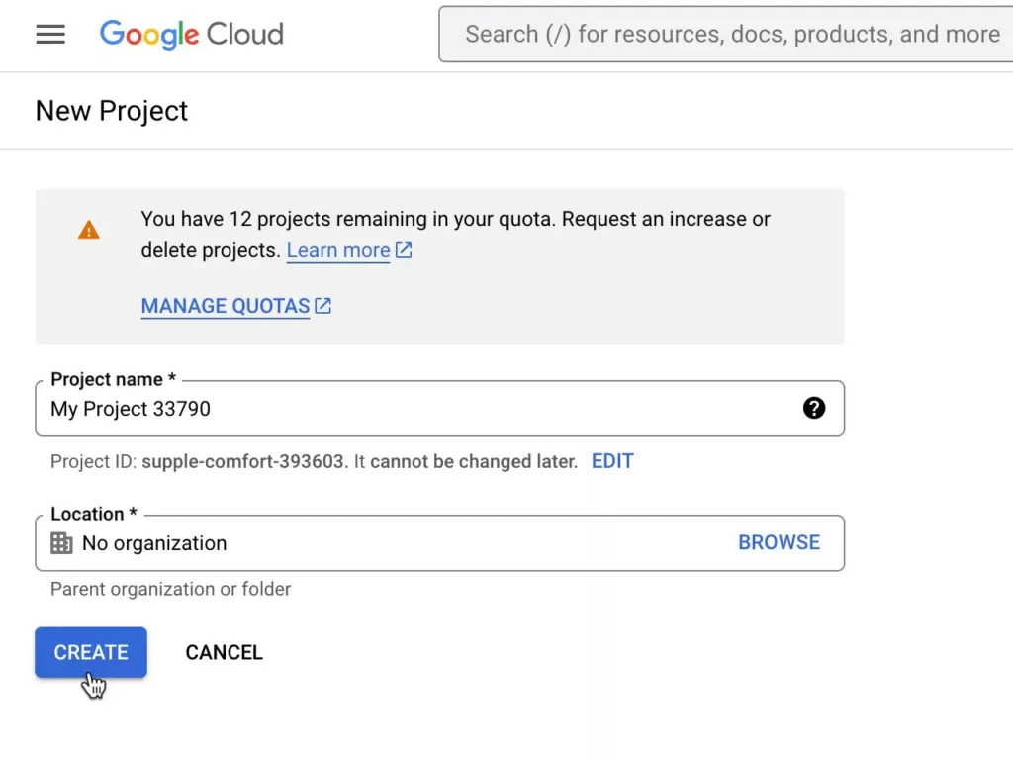Cancel the new project creation
The image size is (1013, 760).
click(224, 652)
